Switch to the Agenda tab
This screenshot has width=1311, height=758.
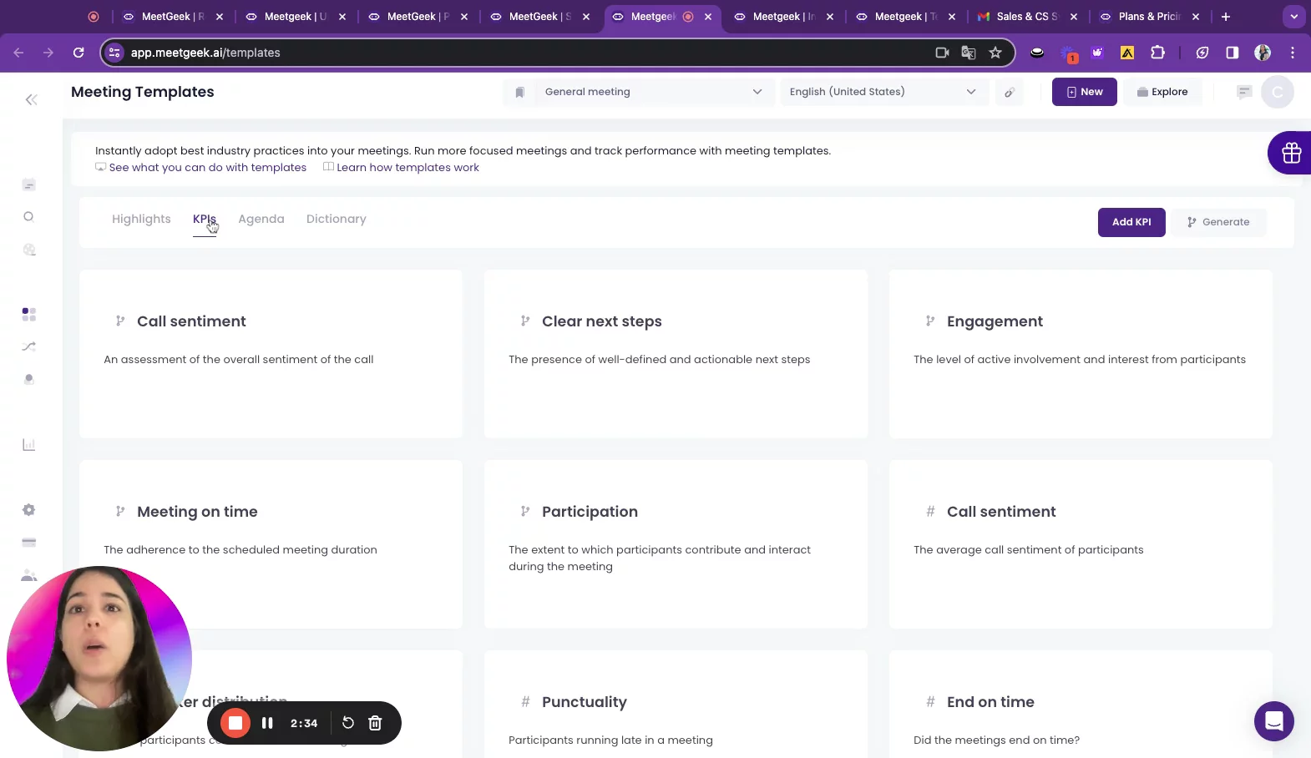point(261,219)
